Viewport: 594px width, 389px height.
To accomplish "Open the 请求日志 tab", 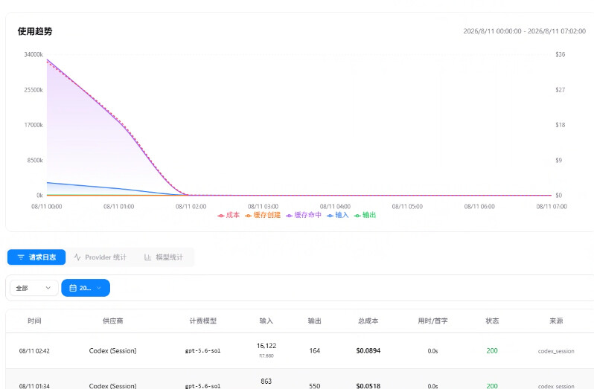I will 36,257.
